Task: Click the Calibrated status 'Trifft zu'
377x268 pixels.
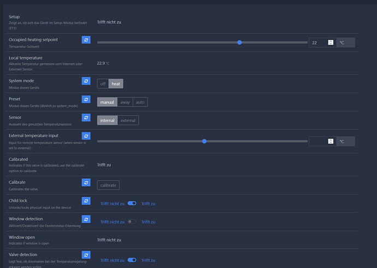Action: coord(104,165)
